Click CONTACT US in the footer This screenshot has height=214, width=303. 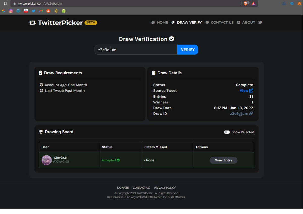141,188
